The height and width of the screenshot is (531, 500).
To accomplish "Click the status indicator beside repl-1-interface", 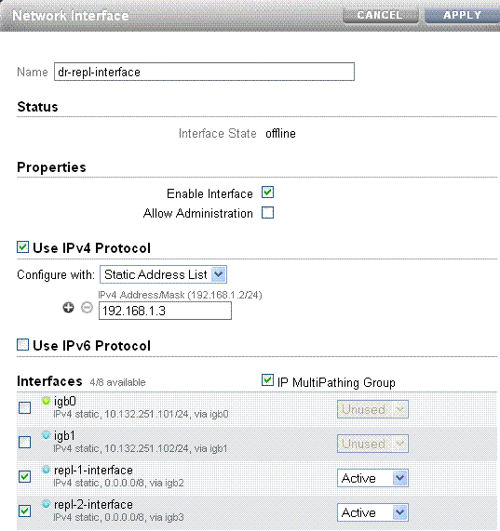I will pyautogui.click(x=47, y=470).
